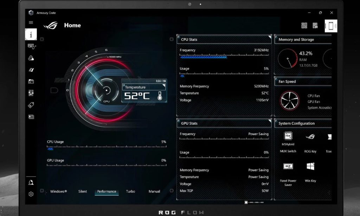Open Aura Sync lighting icon in sidebar
360x216 pixels.
(31, 58)
